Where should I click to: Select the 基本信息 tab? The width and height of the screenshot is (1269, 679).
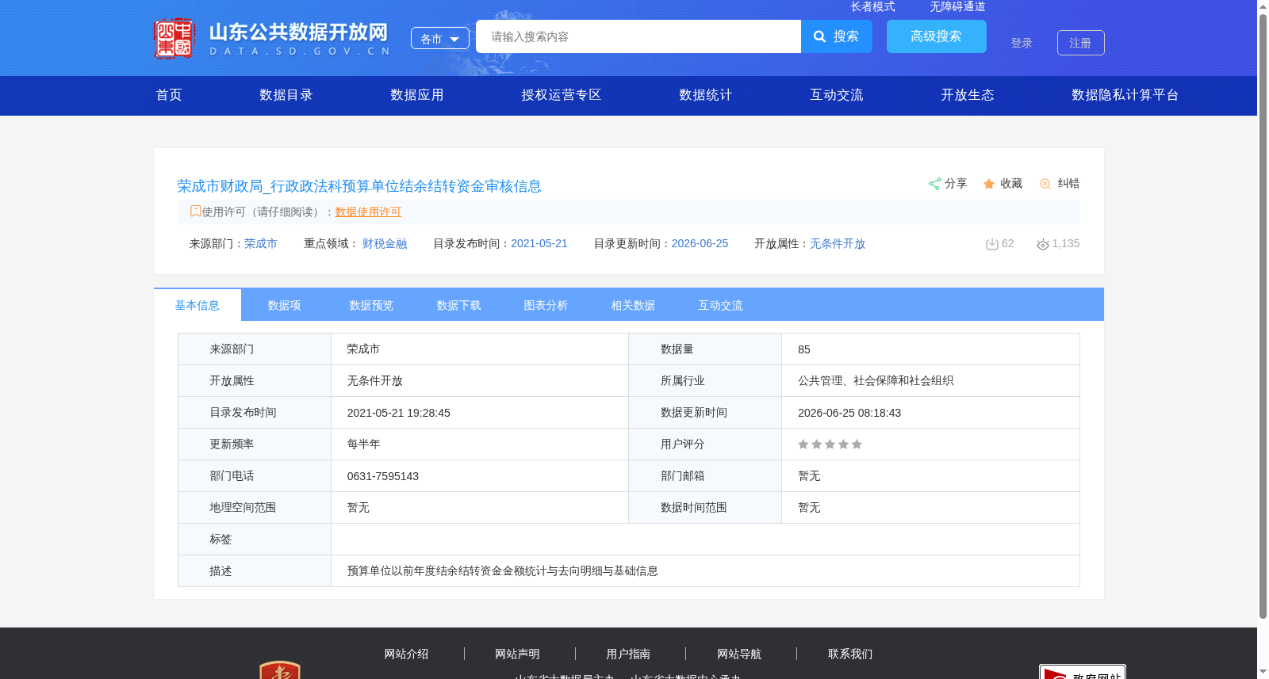tap(197, 305)
